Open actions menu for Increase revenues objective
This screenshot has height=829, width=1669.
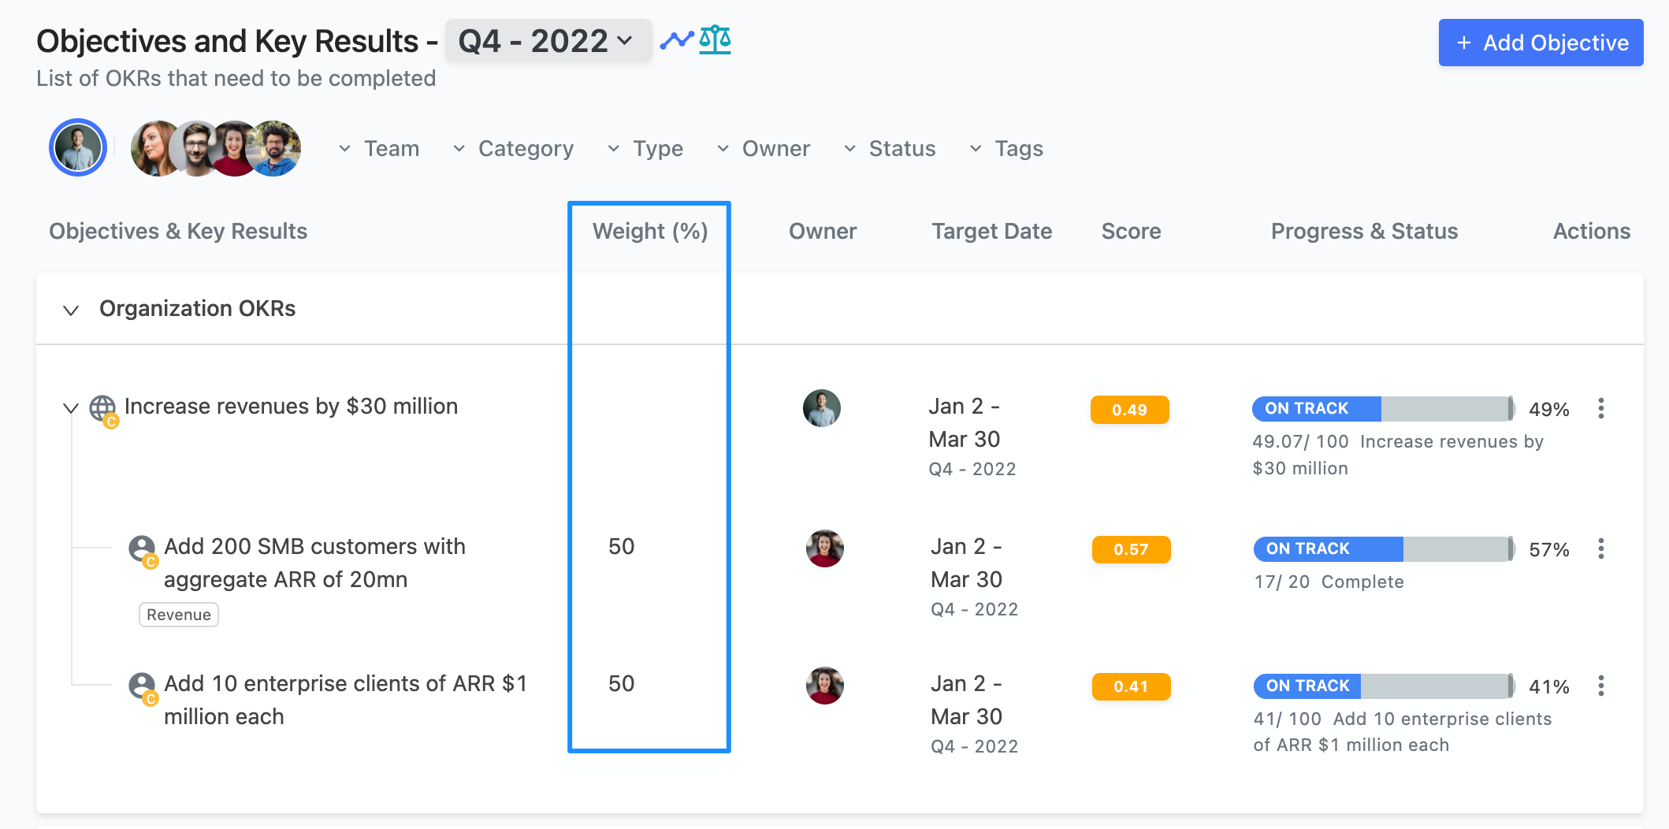(x=1600, y=408)
